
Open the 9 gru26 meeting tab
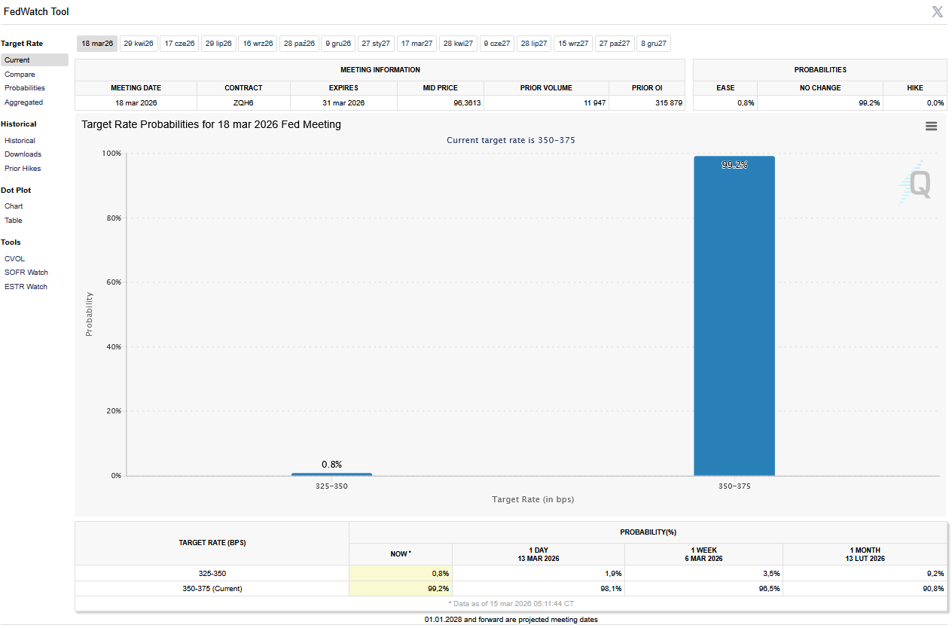338,44
